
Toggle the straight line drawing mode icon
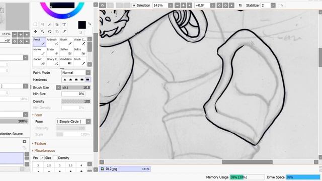(x=282, y=6)
